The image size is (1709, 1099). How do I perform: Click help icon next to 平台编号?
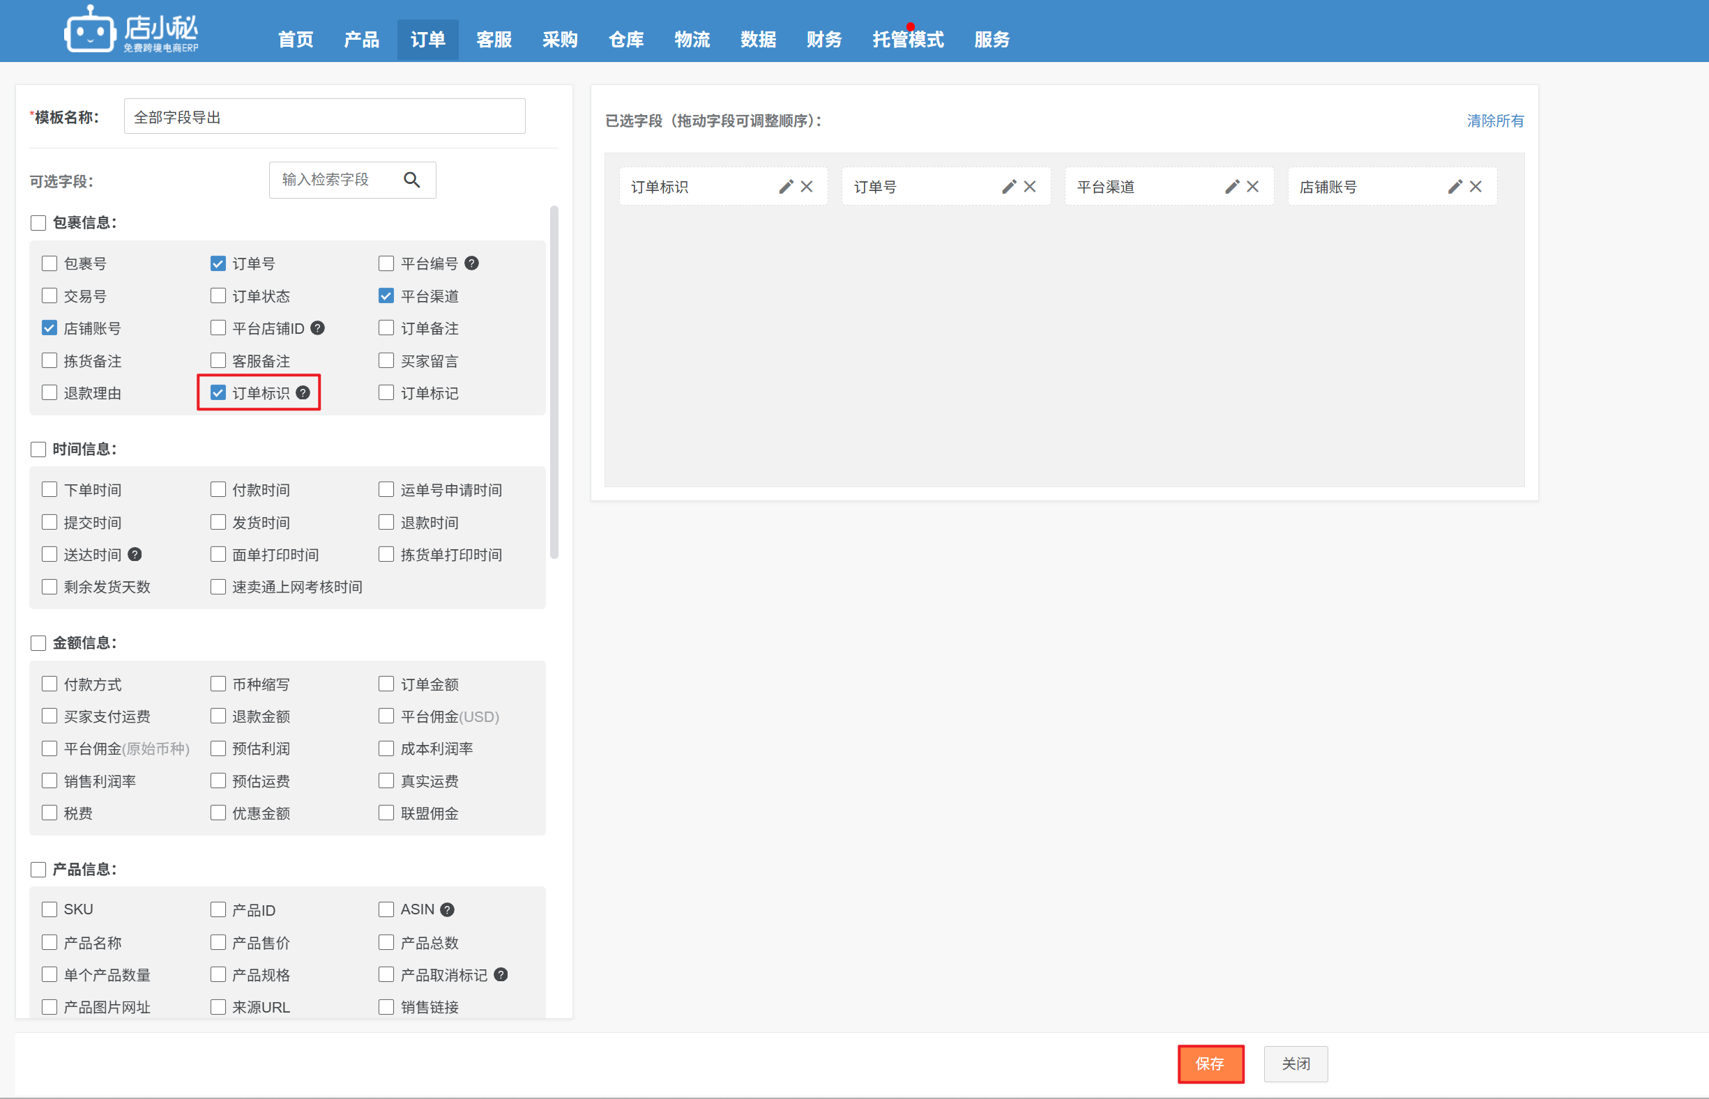tap(471, 263)
